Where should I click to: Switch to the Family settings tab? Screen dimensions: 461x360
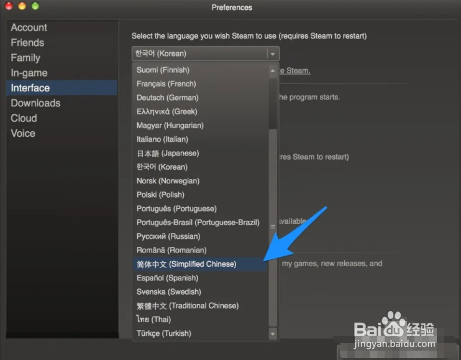[62, 58]
